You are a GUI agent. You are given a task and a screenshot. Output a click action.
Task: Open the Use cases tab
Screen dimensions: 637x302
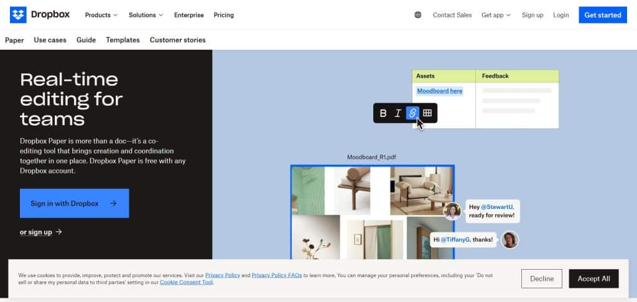(x=50, y=40)
